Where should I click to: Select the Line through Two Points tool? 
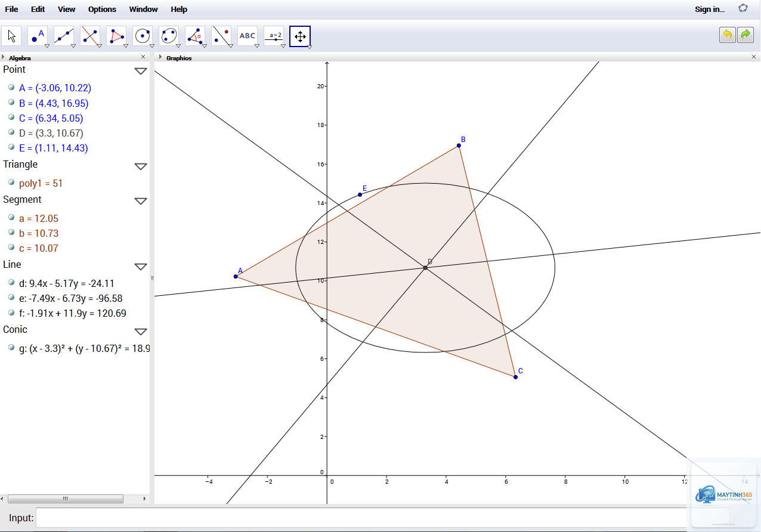tap(64, 36)
